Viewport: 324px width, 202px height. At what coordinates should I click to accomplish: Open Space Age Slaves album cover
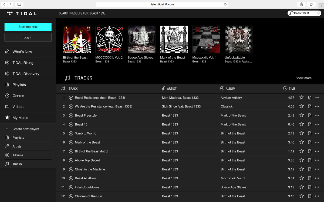click(141, 40)
